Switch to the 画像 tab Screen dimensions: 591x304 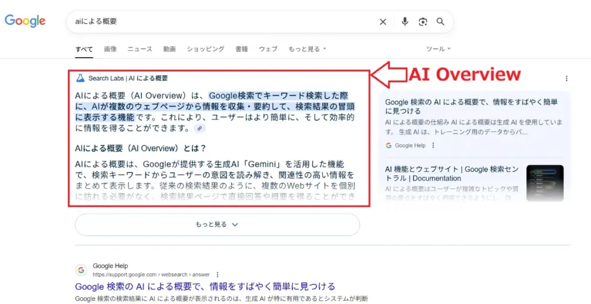[x=110, y=49]
